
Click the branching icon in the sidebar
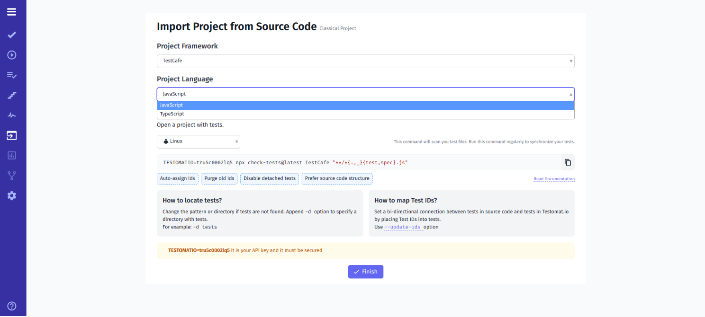click(x=11, y=176)
